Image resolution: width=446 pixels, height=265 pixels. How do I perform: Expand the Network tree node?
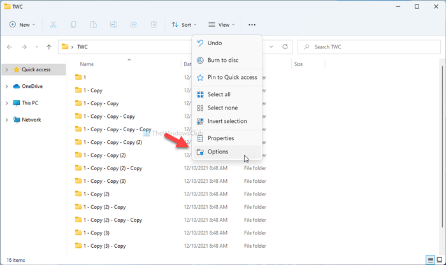[7, 120]
